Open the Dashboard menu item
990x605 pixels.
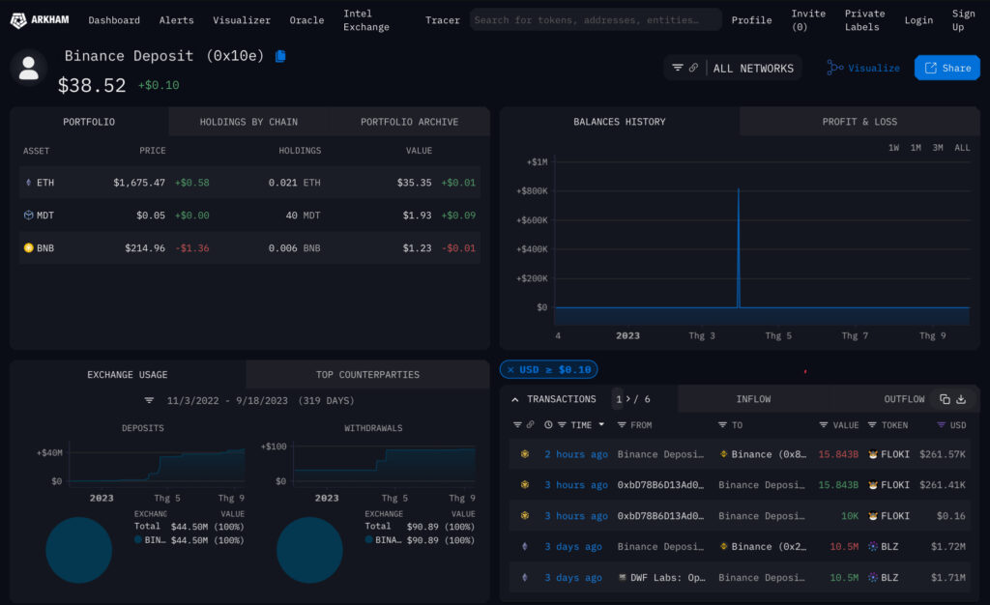[114, 20]
